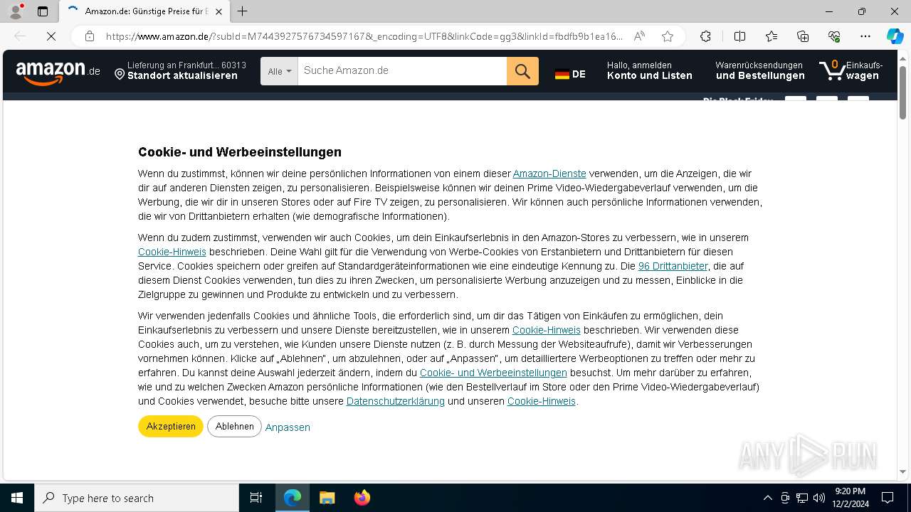View site information lock icon
The image size is (911, 512).
pyautogui.click(x=90, y=36)
